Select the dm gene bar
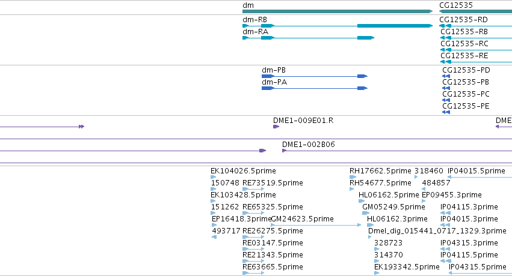Image resolution: width=512 pixels, height=276 pixels. tap(338, 11)
